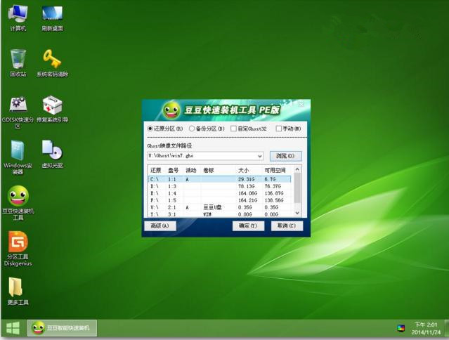Click the partition list scrollbar thumb
The width and height of the screenshot is (449, 340).
297,188
